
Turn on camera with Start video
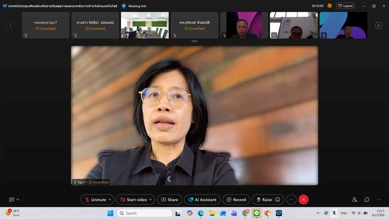click(134, 200)
